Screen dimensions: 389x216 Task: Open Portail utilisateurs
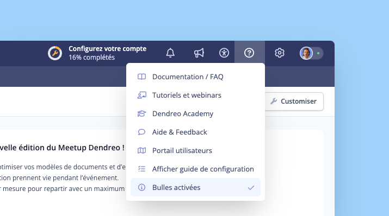tap(195, 150)
